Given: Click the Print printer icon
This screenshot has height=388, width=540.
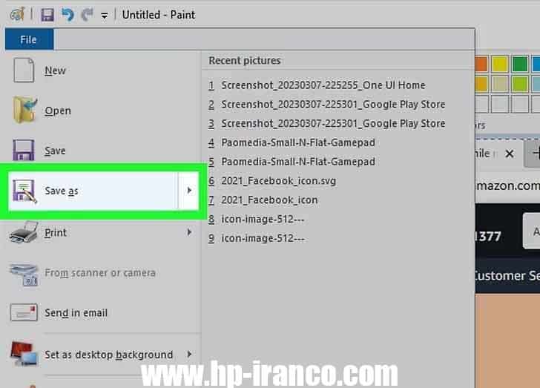Looking at the screenshot, I should (24, 233).
